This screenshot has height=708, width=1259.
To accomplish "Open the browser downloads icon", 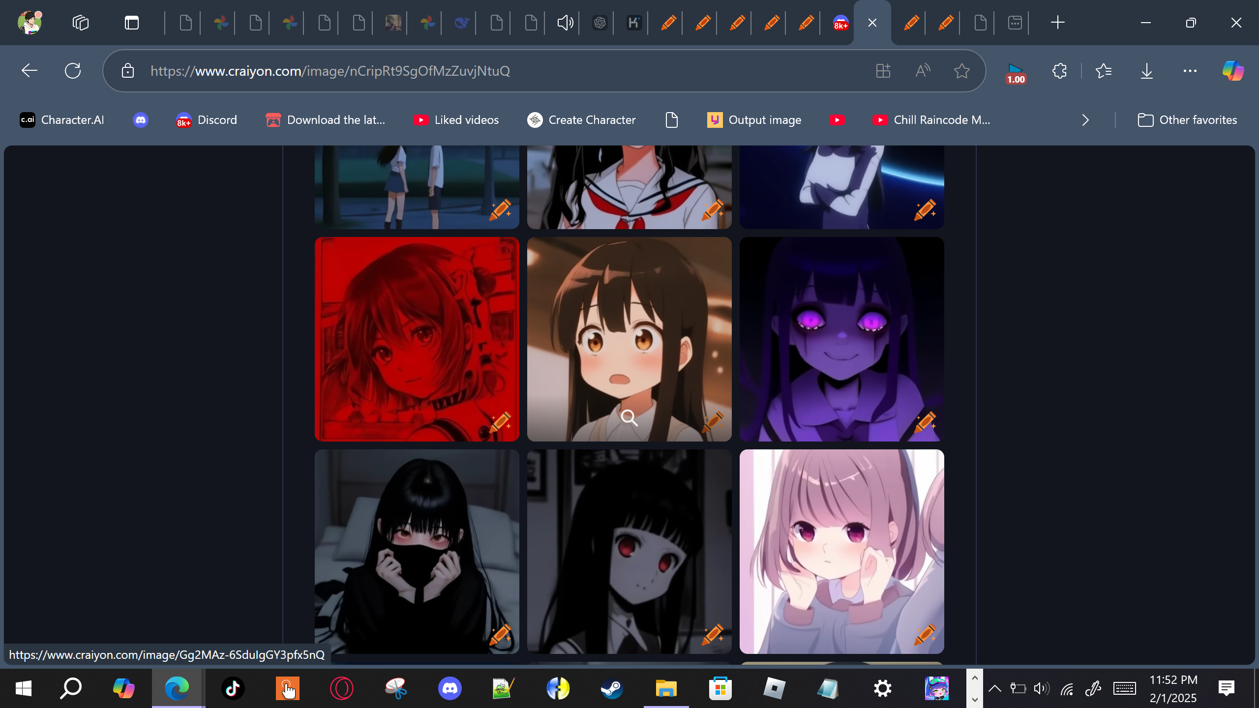I will point(1146,71).
